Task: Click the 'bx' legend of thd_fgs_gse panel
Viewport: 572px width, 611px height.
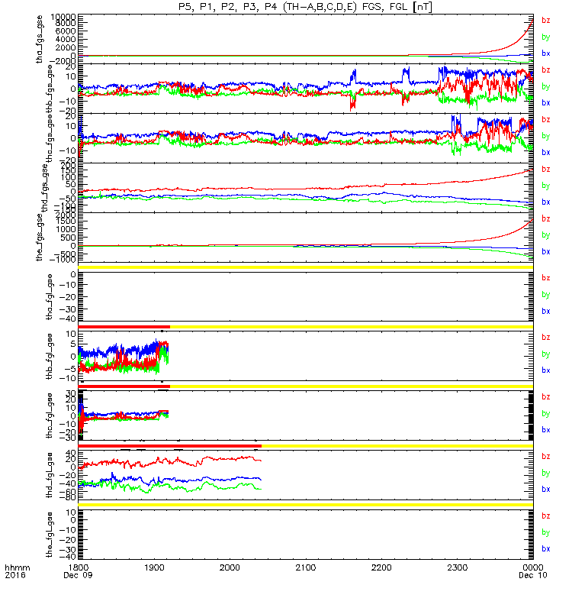Action: coord(546,202)
